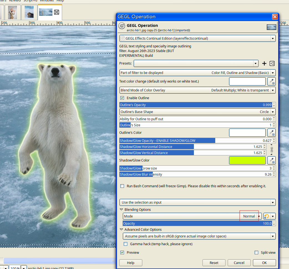
Task: Open dropdown arrow next to blending reset icon
Action: click(x=273, y=216)
